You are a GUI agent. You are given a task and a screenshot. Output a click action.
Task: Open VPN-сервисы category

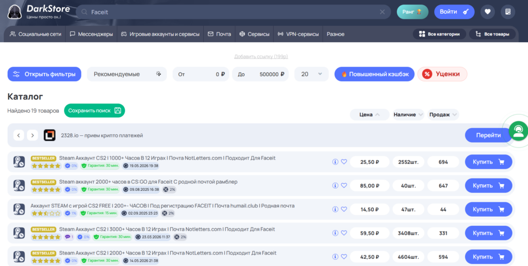(298, 34)
